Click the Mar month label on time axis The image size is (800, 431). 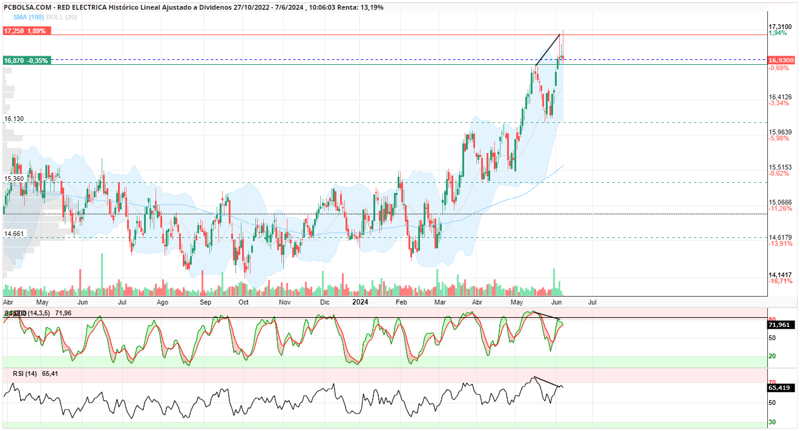point(441,301)
